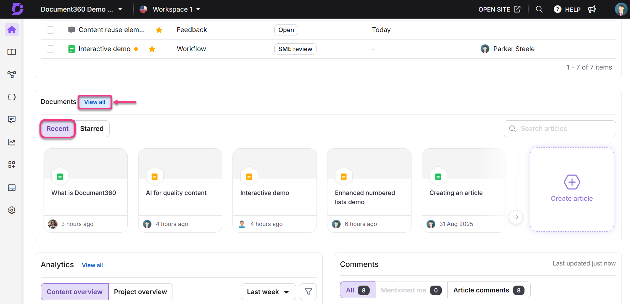Click the 6 hours ago timestamp
This screenshot has height=304, width=630.
(361, 224)
